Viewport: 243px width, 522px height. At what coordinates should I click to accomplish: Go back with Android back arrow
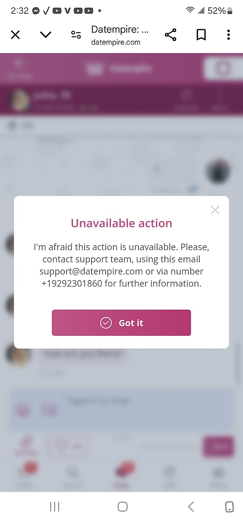pyautogui.click(x=191, y=506)
